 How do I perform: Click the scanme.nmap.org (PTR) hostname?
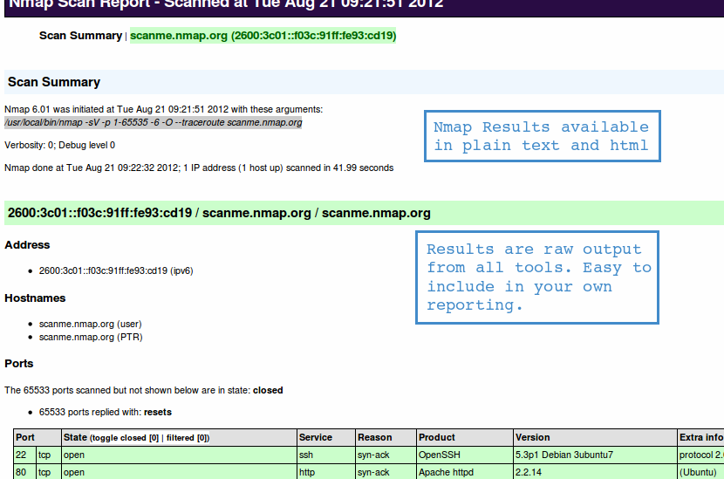91,337
